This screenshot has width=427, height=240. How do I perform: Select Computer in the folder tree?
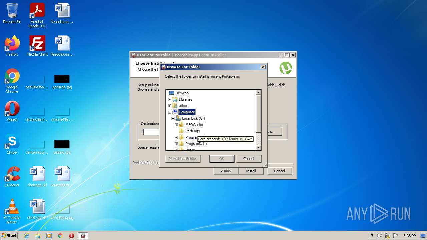[x=186, y=112]
